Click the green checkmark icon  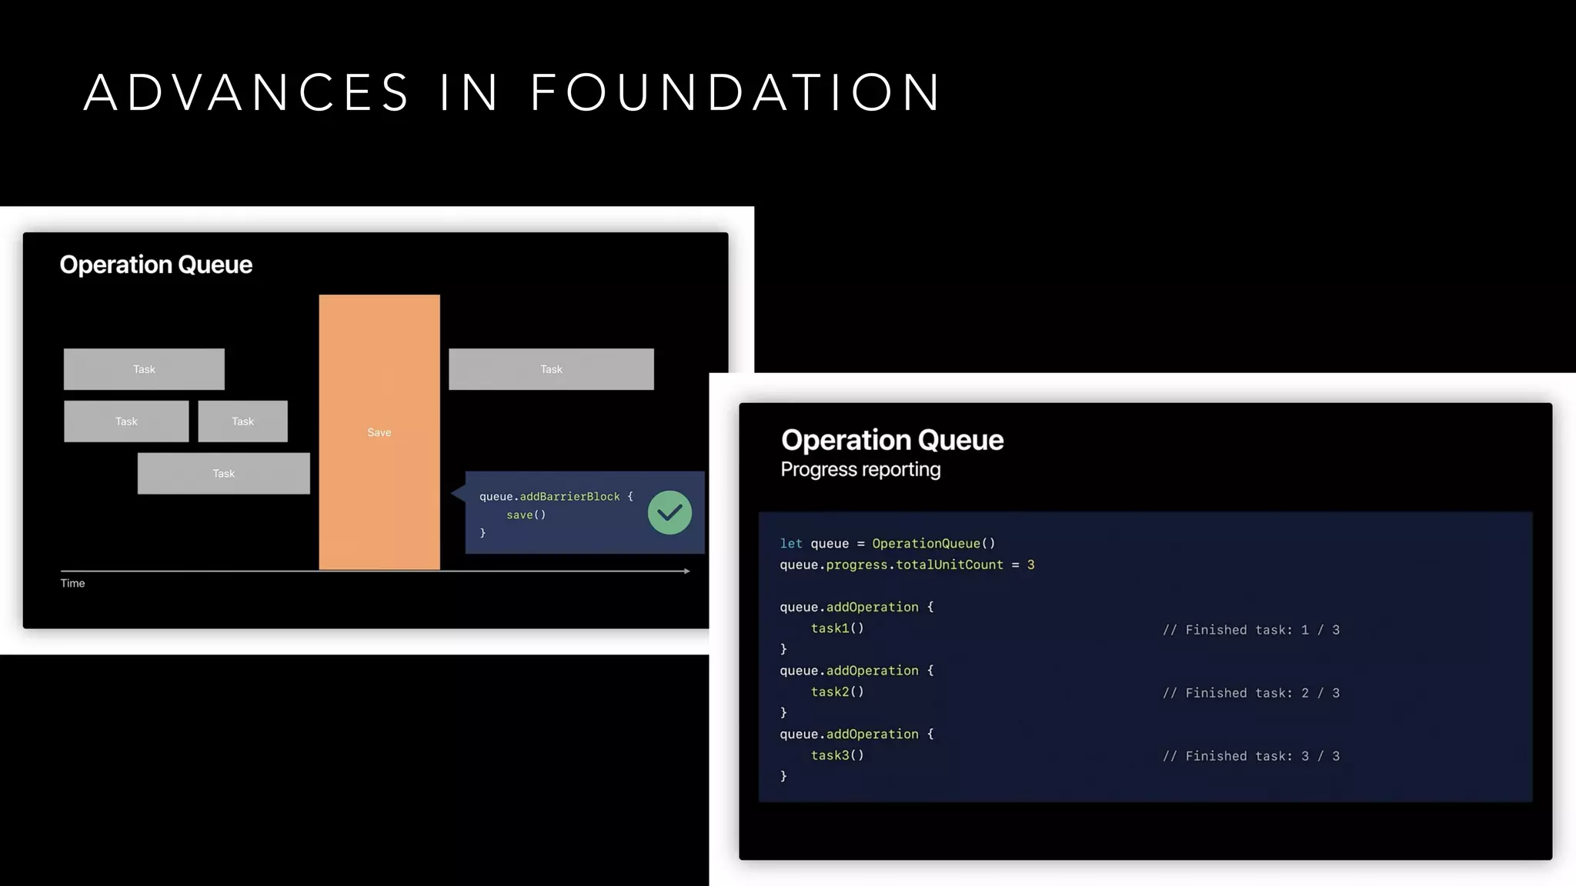click(669, 512)
